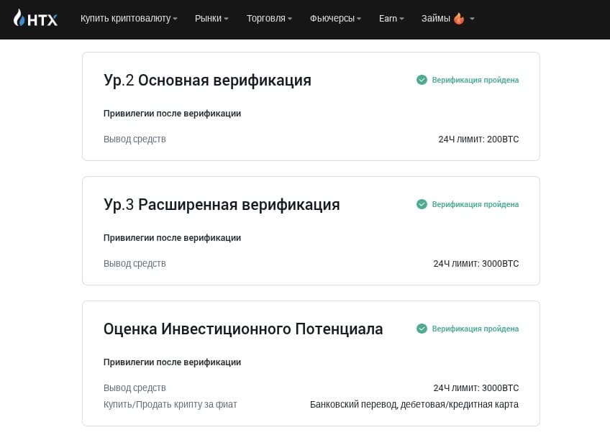
Task: Click the Ур.2 Основная верификация heading
Action: [207, 81]
